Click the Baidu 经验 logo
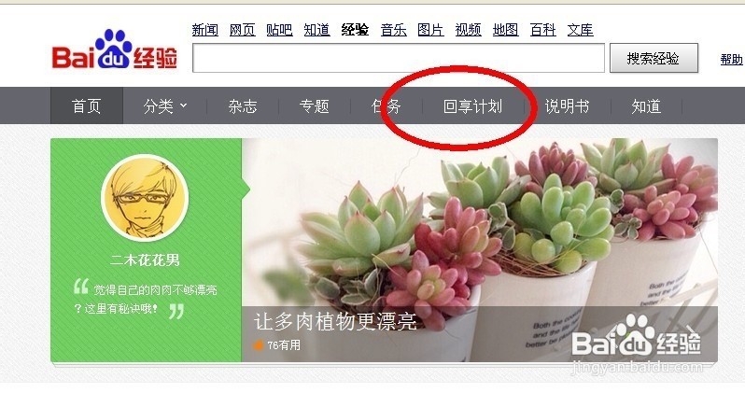This screenshot has height=393, width=745. pos(115,50)
